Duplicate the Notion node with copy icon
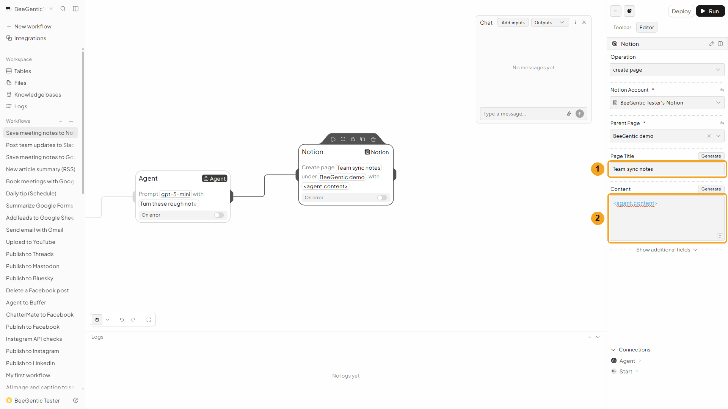728x409 pixels. (362, 139)
